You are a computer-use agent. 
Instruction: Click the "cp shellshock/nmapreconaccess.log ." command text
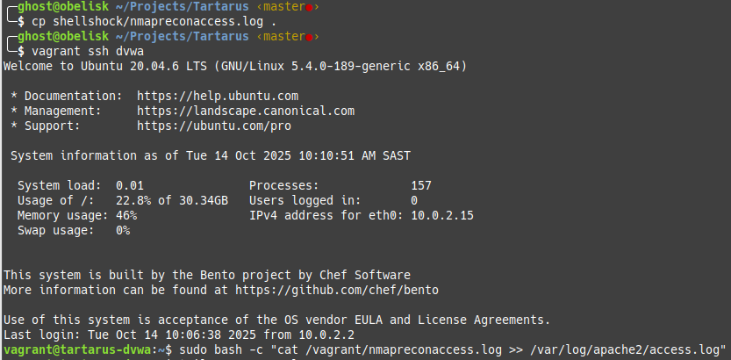click(x=125, y=22)
